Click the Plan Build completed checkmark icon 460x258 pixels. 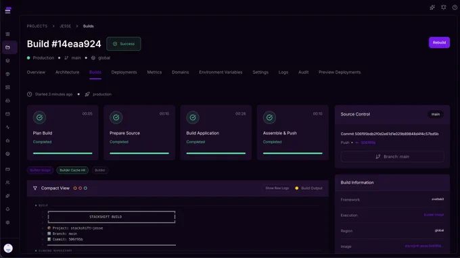[x=39, y=118]
